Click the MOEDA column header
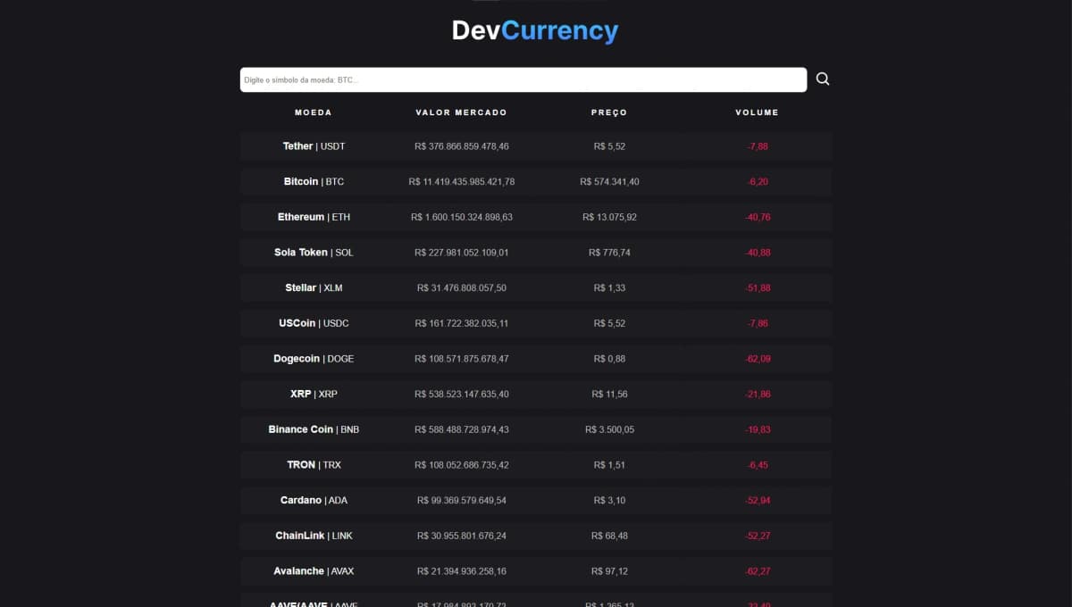Screen dimensions: 1072x607 click(x=314, y=112)
